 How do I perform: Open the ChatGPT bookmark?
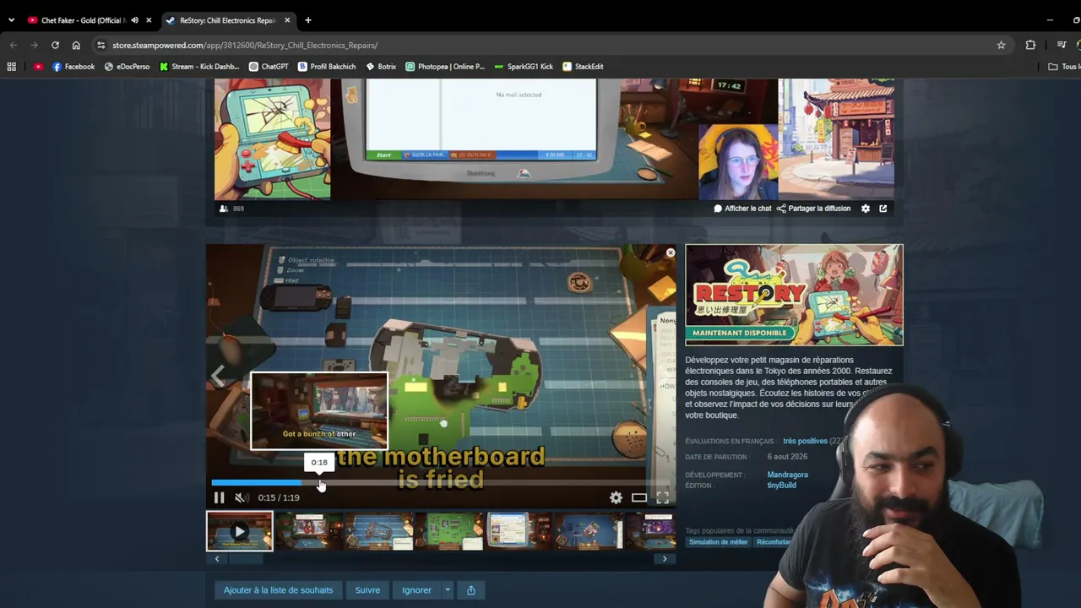269,67
